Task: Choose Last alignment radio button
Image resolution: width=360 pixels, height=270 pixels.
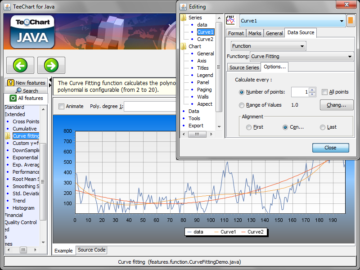Action: (322, 127)
